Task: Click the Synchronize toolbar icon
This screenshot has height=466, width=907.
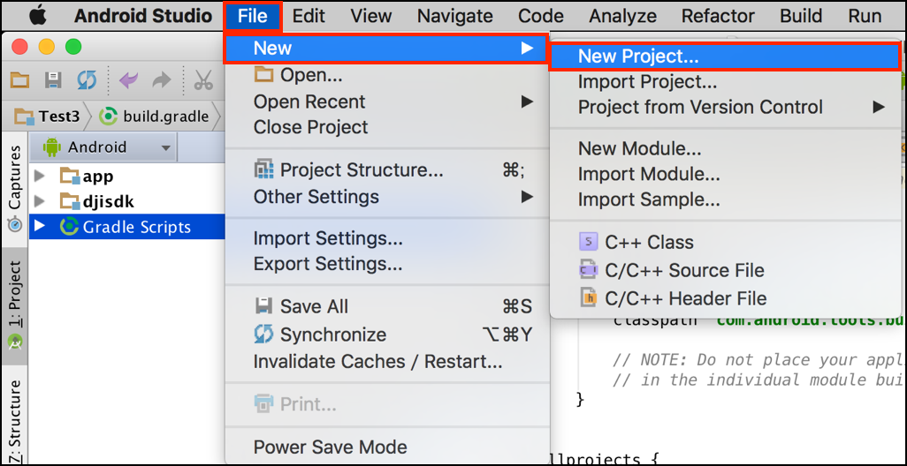Action: pyautogui.click(x=86, y=80)
